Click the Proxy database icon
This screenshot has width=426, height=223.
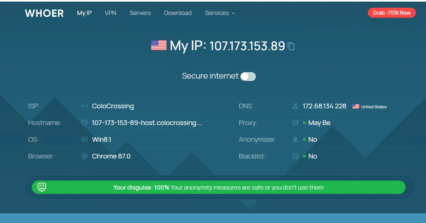point(295,123)
